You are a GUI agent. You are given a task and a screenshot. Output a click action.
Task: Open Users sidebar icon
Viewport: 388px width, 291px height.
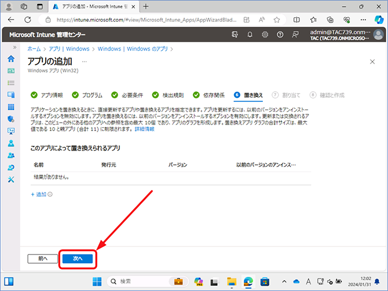[11, 143]
